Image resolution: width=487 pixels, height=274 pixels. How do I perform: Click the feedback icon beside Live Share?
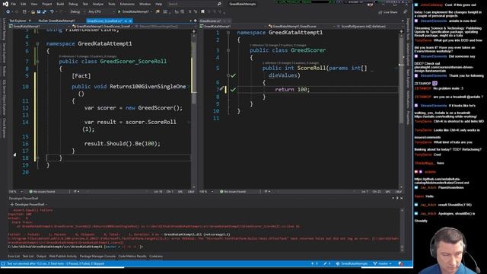[x=405, y=12]
